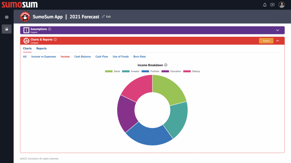Click the Export button
291x163 pixels.
point(266,41)
